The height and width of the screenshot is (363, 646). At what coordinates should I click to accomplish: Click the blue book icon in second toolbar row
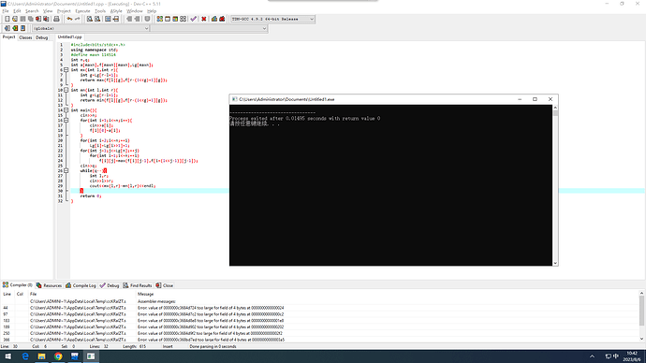pyautogui.click(x=22, y=28)
